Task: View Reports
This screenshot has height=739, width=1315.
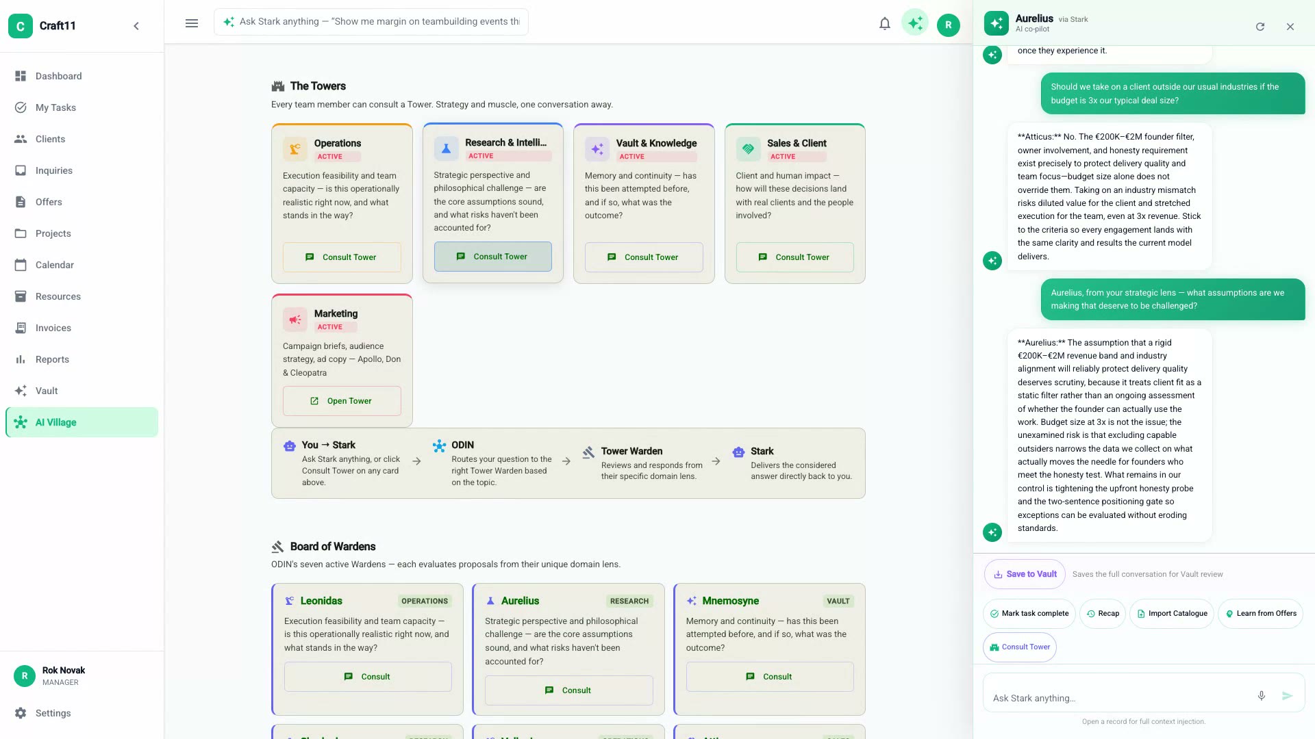Action: point(82,359)
